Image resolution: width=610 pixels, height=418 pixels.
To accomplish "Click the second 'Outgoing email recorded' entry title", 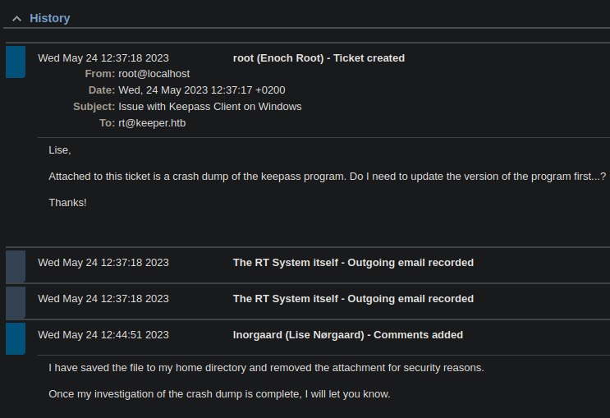I will 353,299.
